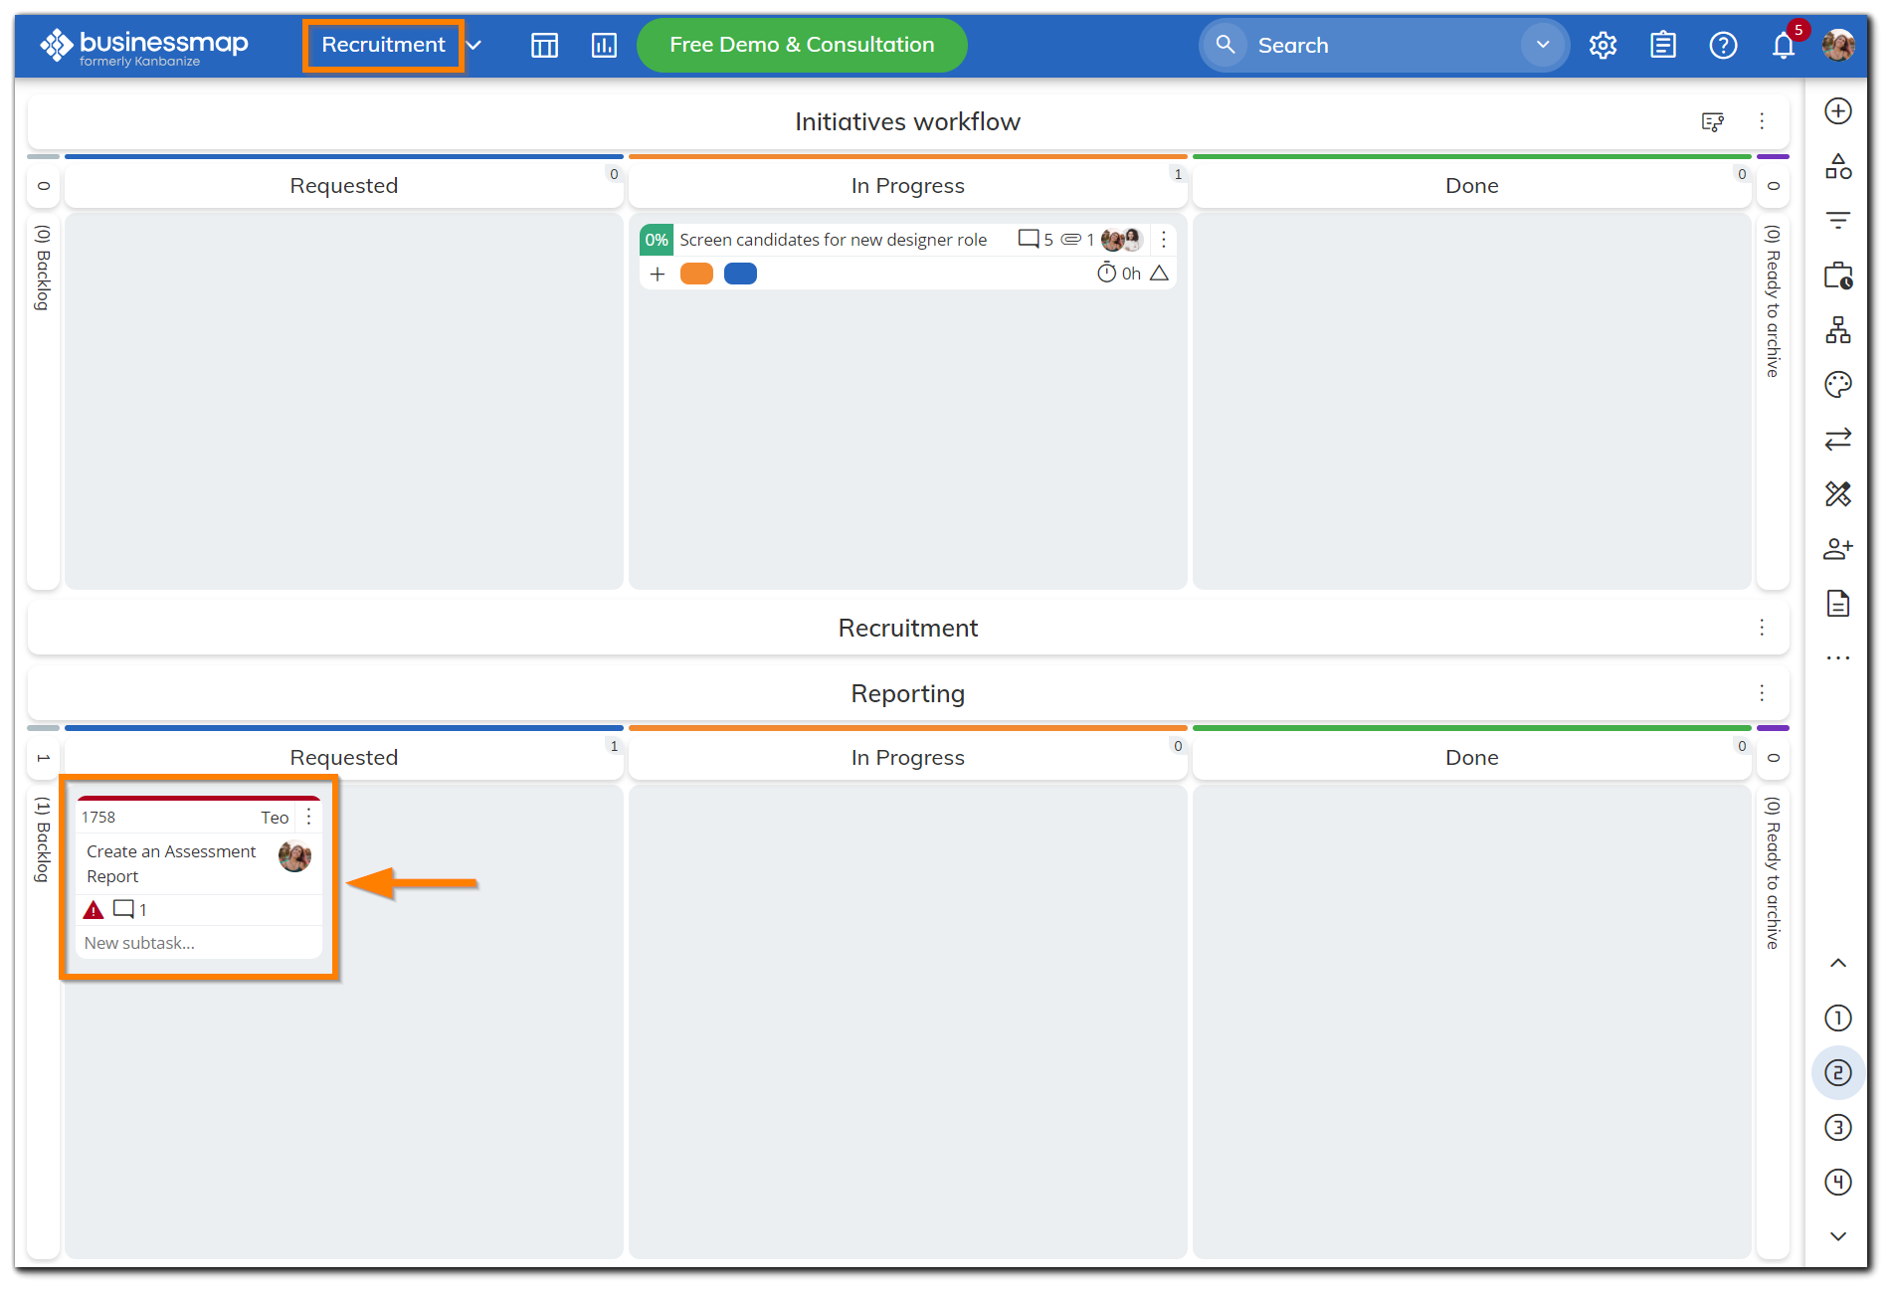Select the analytics chart icon in top bar

(604, 45)
